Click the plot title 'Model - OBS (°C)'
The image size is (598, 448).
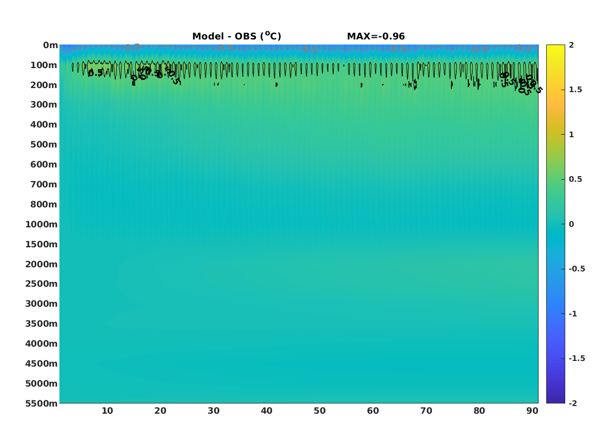pos(236,36)
